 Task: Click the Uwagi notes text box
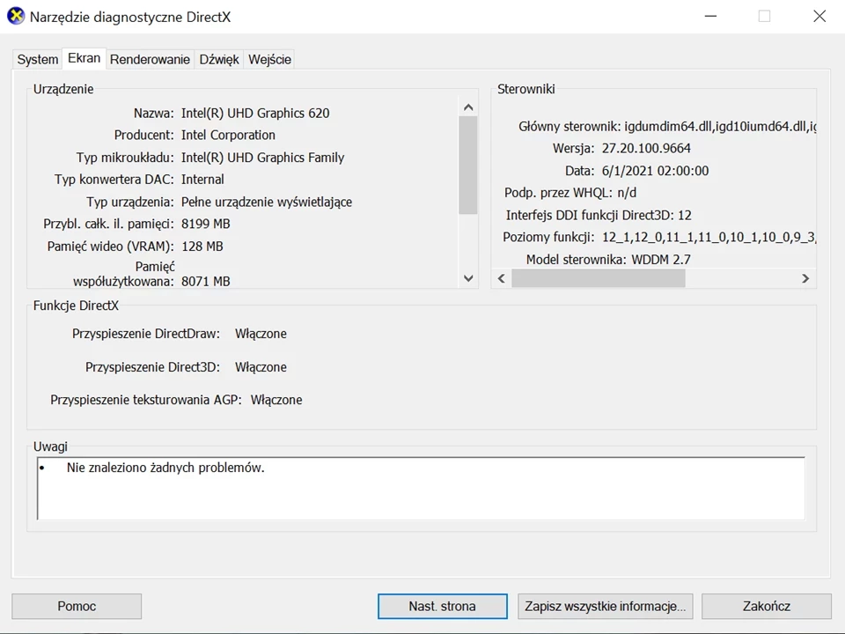421,489
